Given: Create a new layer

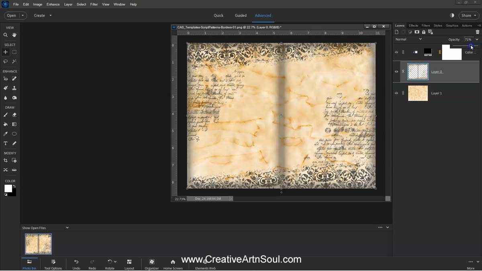Looking at the screenshot, I should click(x=396, y=32).
